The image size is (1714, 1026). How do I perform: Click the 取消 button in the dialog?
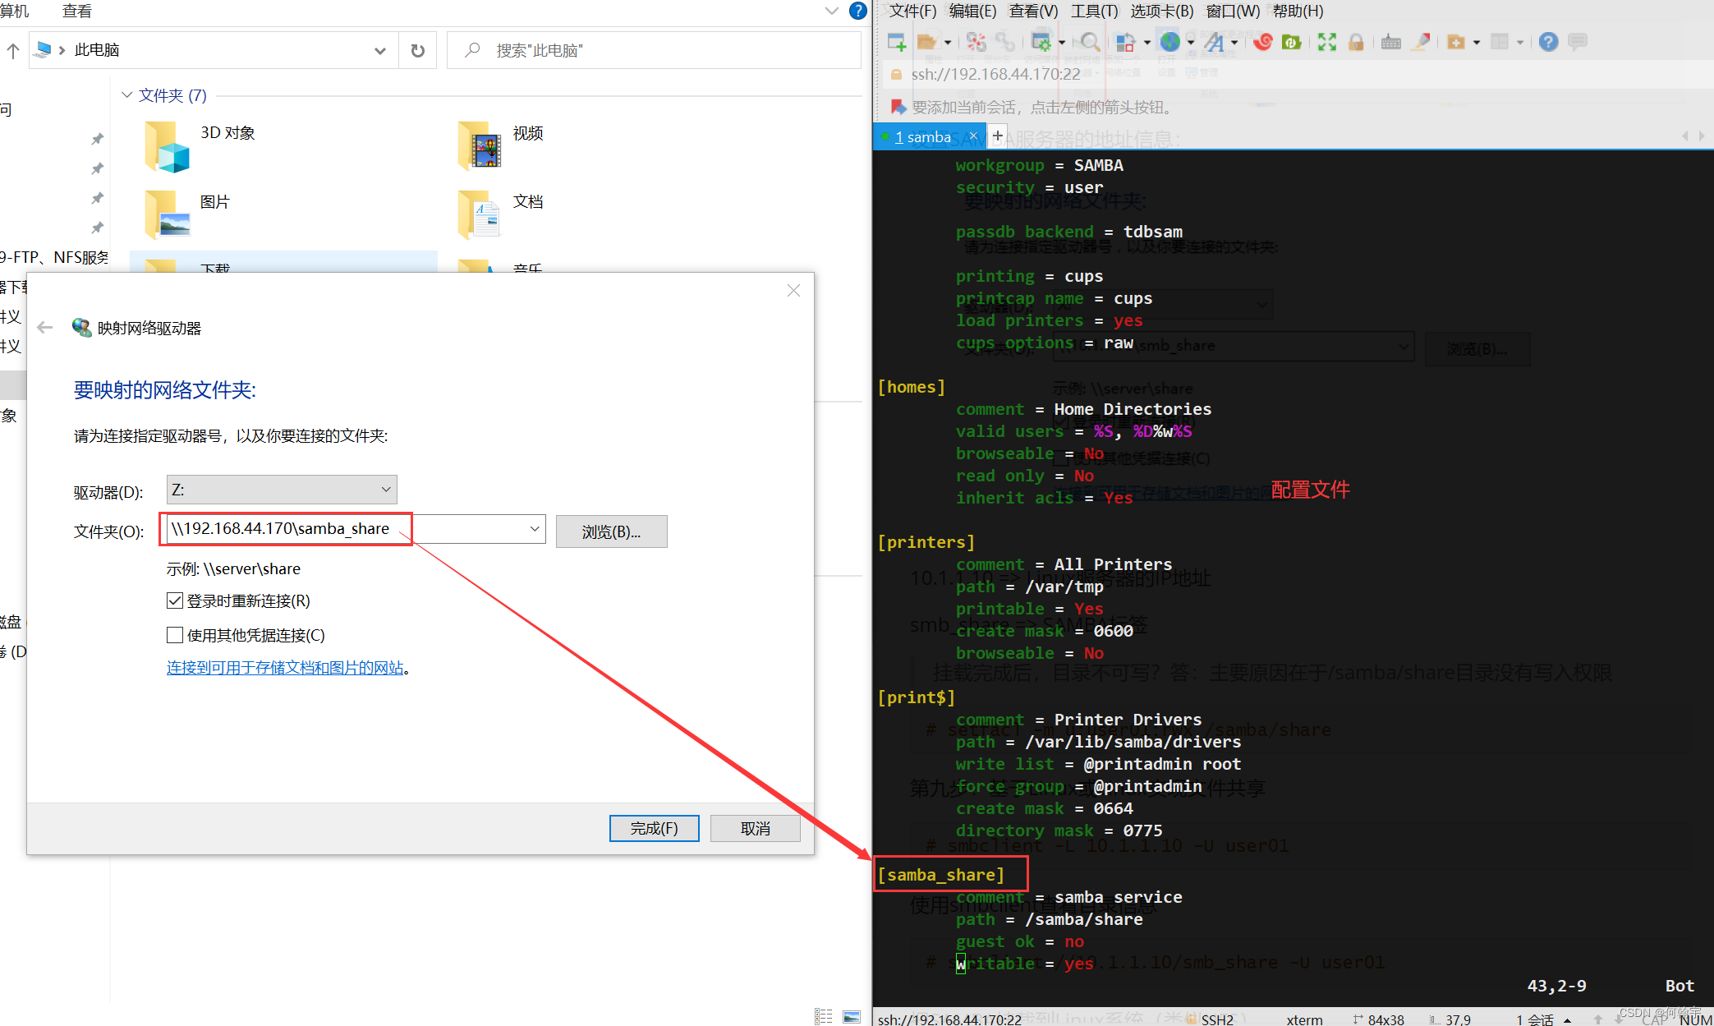tap(755, 828)
